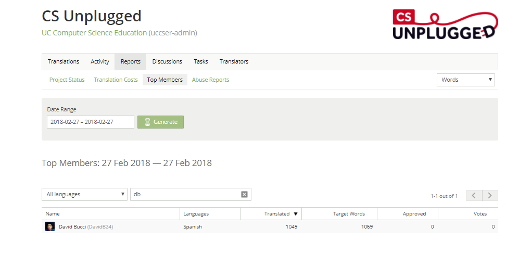Screen dimensions: 532x267
Task: Sort by the Translated column arrow
Action: click(296, 214)
